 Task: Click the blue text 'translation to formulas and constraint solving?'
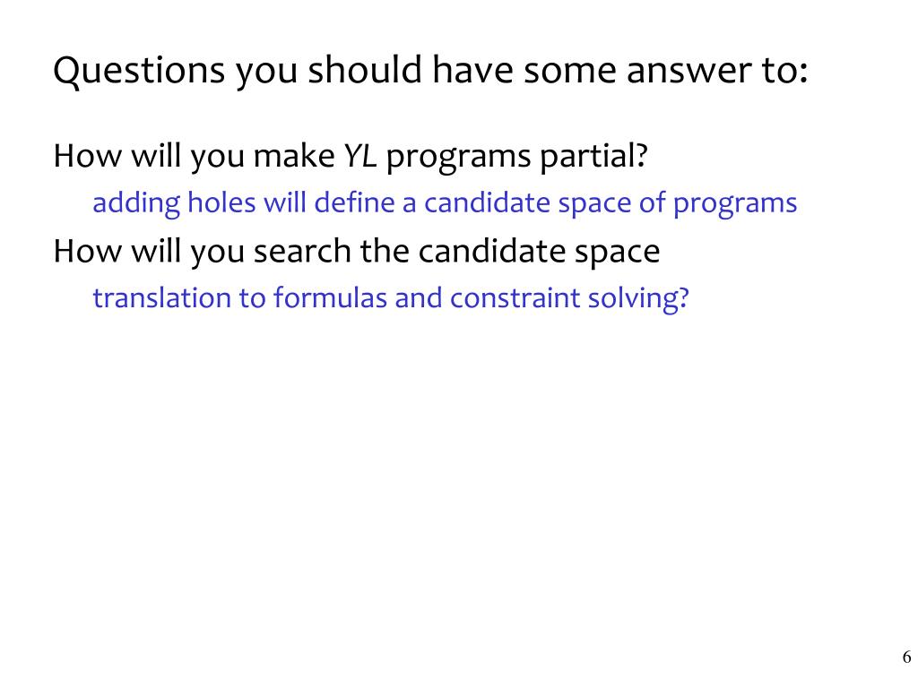click(x=391, y=297)
